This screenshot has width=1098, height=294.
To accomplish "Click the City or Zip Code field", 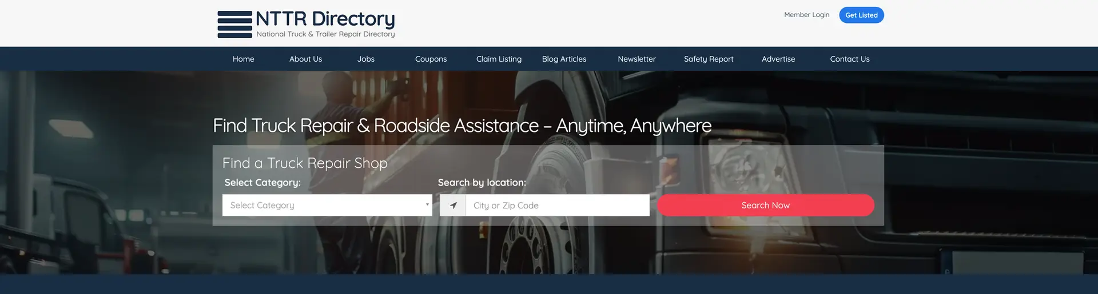I will pyautogui.click(x=557, y=206).
